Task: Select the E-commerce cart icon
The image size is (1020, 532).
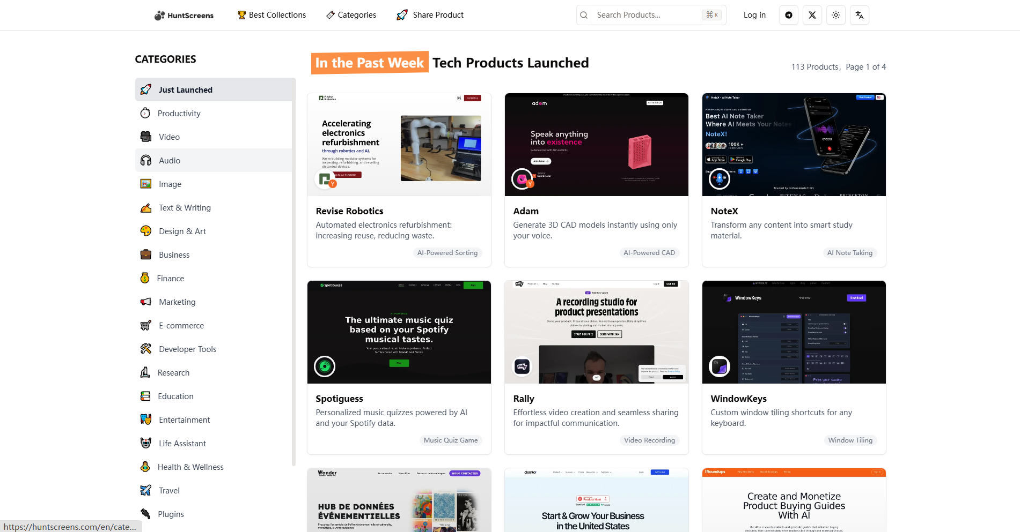Action: coord(146,325)
